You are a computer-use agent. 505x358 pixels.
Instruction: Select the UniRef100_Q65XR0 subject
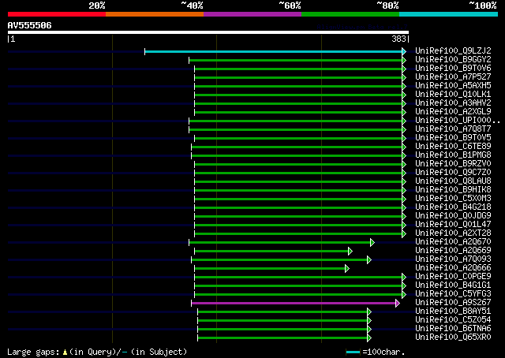tap(453, 337)
